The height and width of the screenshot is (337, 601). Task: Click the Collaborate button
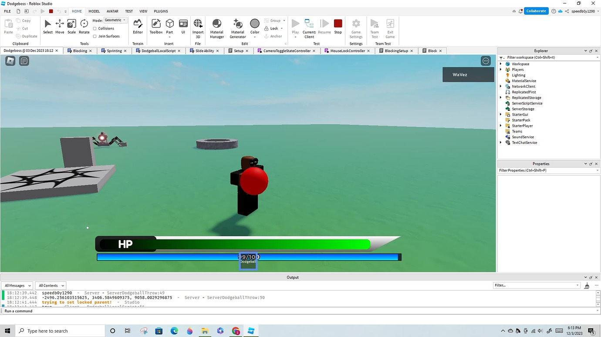click(x=536, y=11)
